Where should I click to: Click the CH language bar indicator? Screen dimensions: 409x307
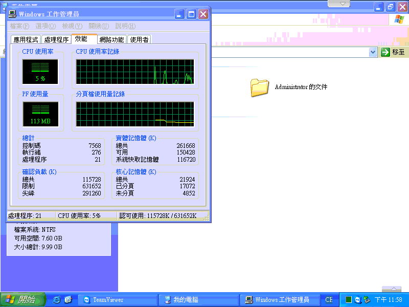tap(329, 300)
